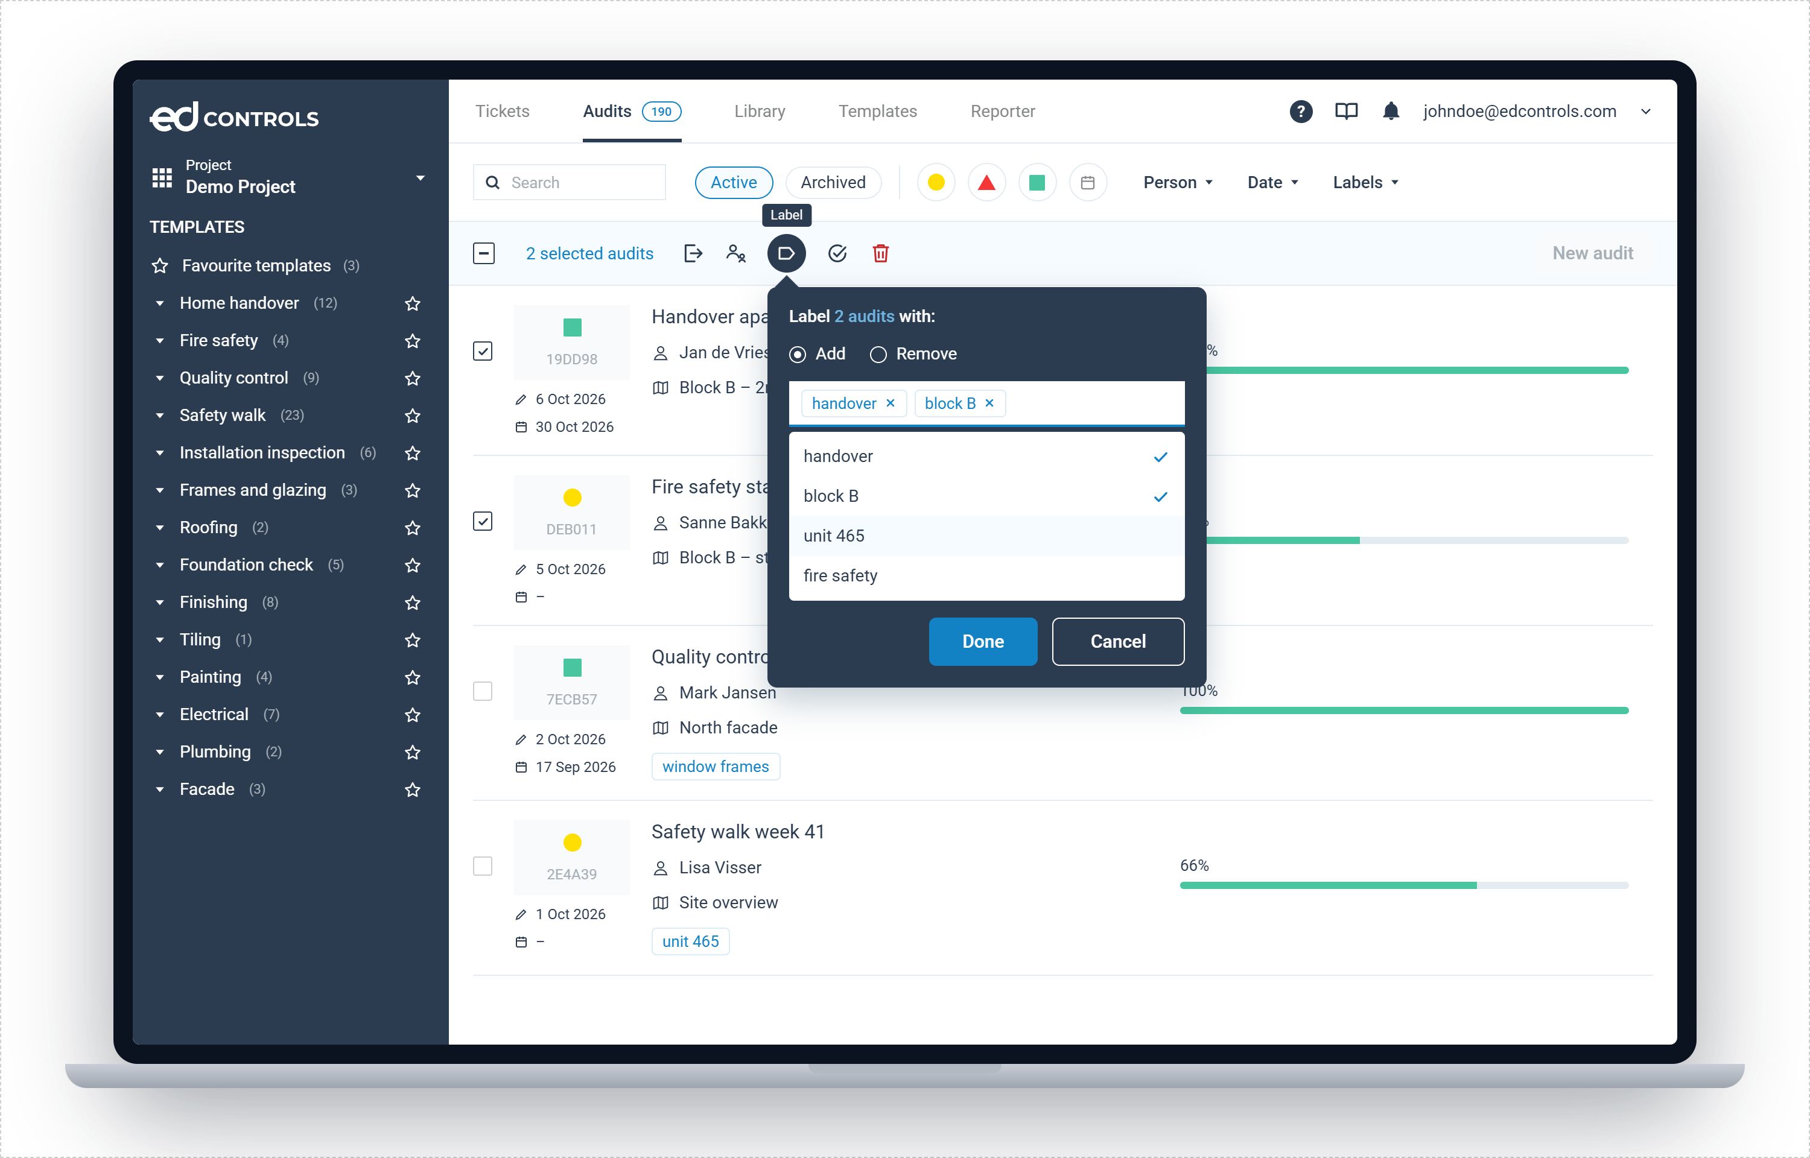
Task: Click the Done button
Action: pyautogui.click(x=983, y=641)
